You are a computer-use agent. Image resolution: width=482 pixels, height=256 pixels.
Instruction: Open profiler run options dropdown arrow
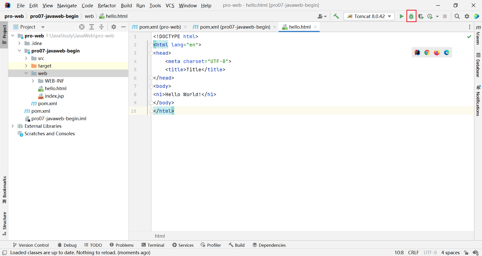437,16
